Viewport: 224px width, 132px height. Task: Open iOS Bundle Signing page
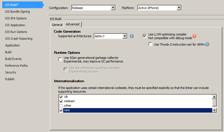(x=17, y=12)
